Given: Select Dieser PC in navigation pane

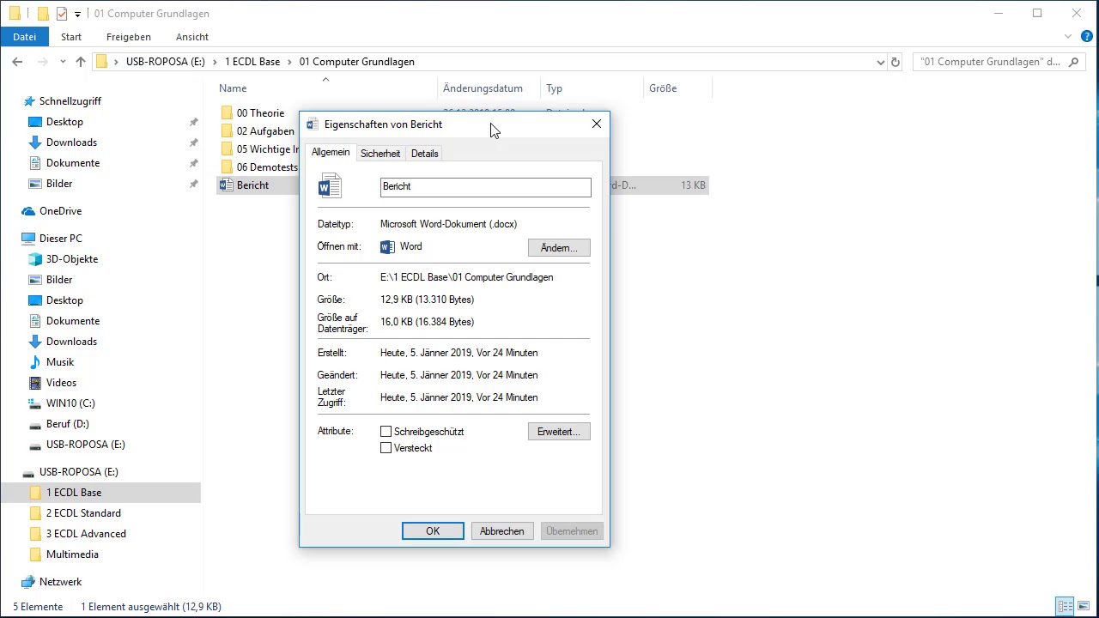Looking at the screenshot, I should click(60, 239).
